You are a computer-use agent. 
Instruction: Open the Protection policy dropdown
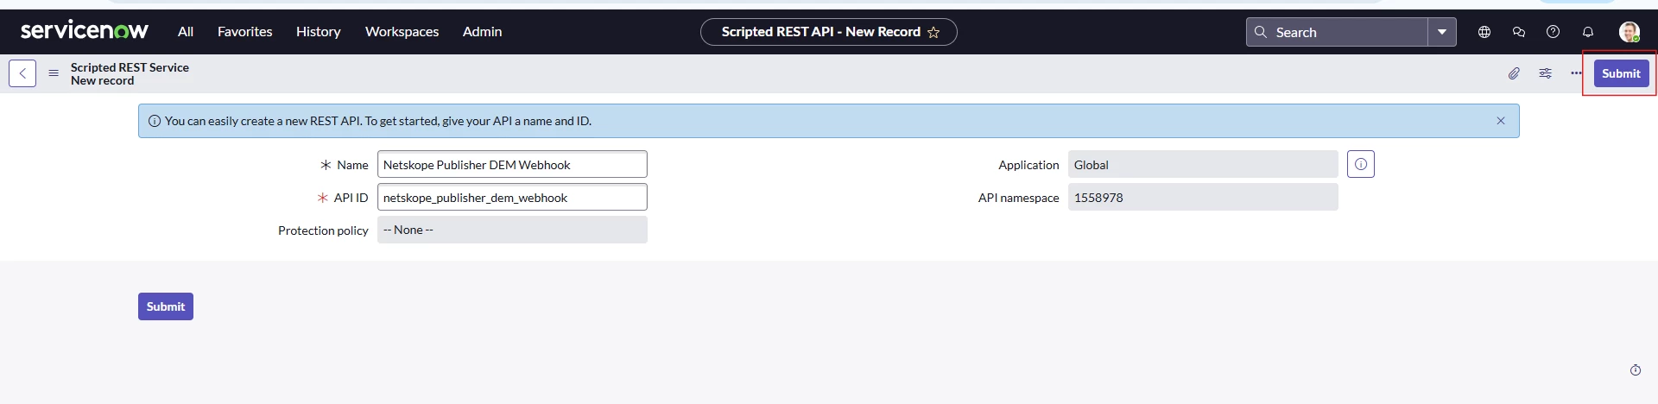pos(512,230)
